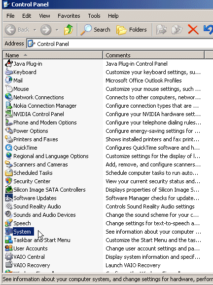Select the User Accounts icon
Image resolution: width=213 pixels, height=285 pixels.
tap(9, 248)
